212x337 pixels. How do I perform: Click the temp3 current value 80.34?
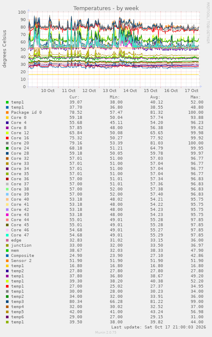pos(76,302)
